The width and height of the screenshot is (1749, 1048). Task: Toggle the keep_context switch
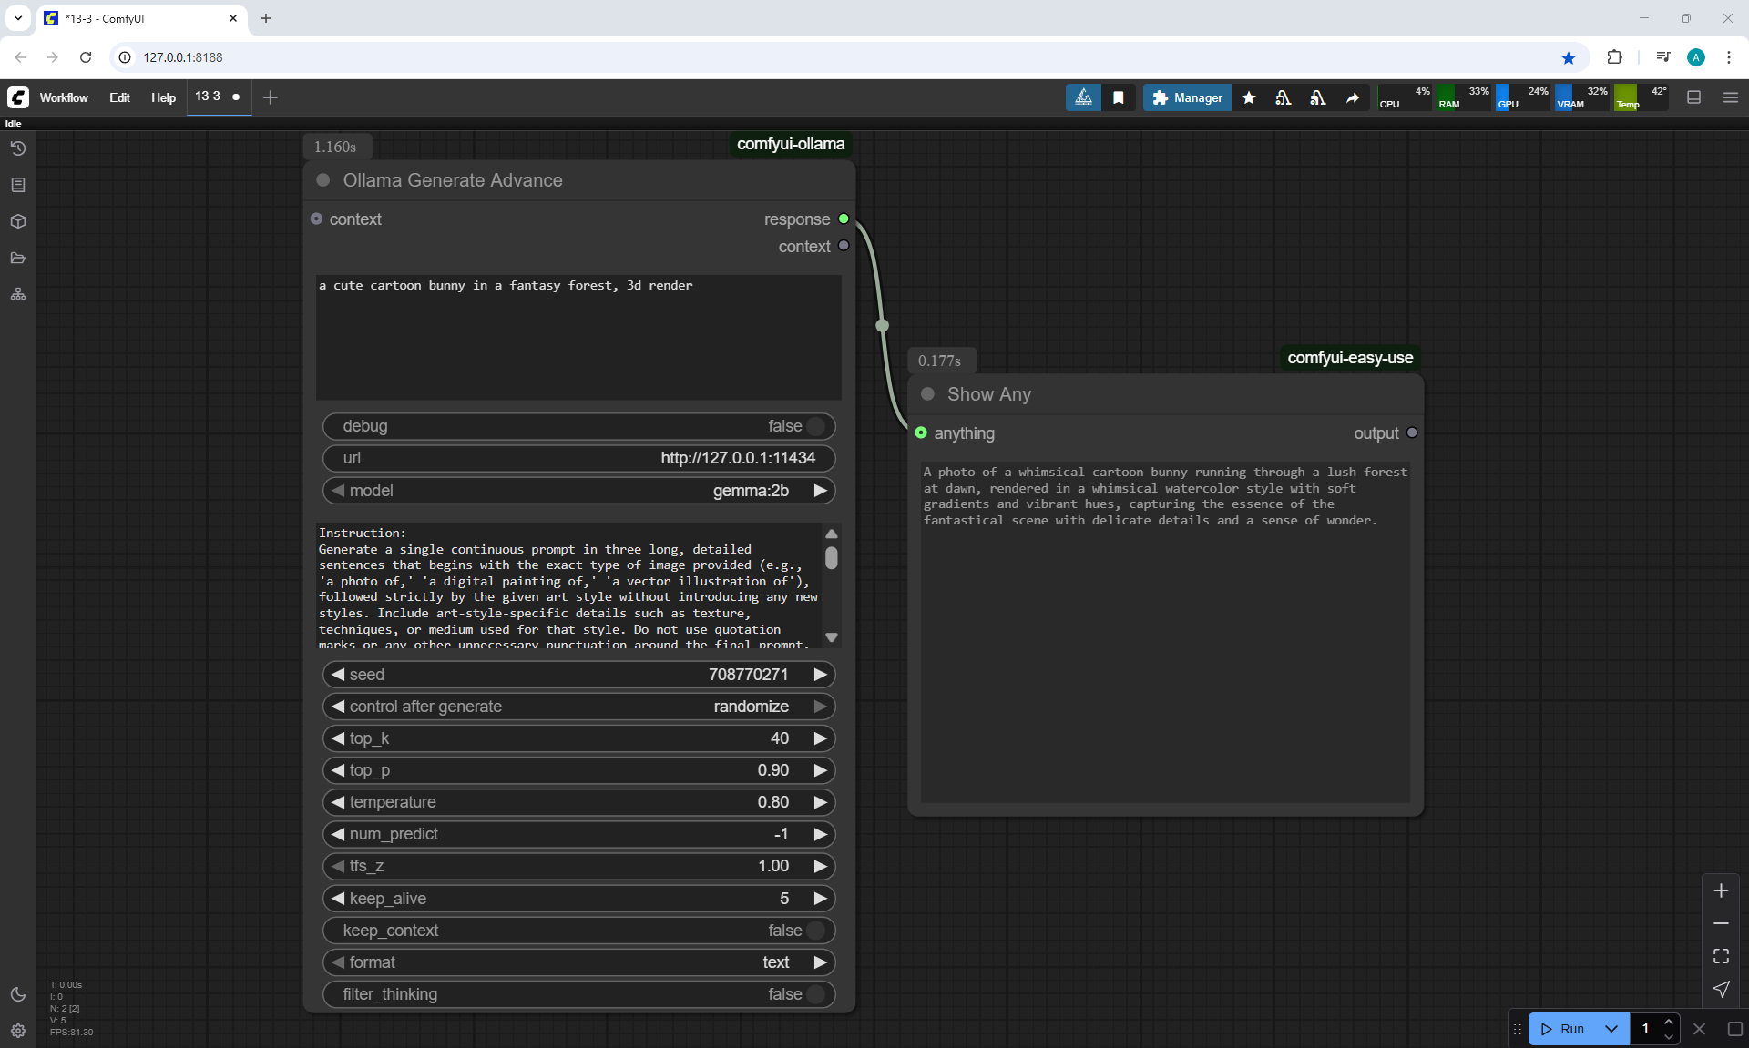click(x=815, y=931)
